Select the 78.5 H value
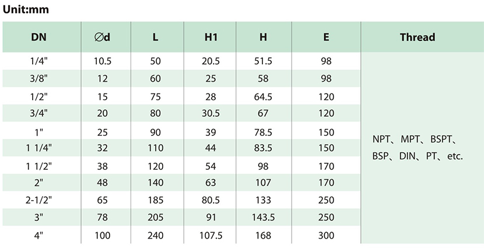 pyautogui.click(x=264, y=133)
